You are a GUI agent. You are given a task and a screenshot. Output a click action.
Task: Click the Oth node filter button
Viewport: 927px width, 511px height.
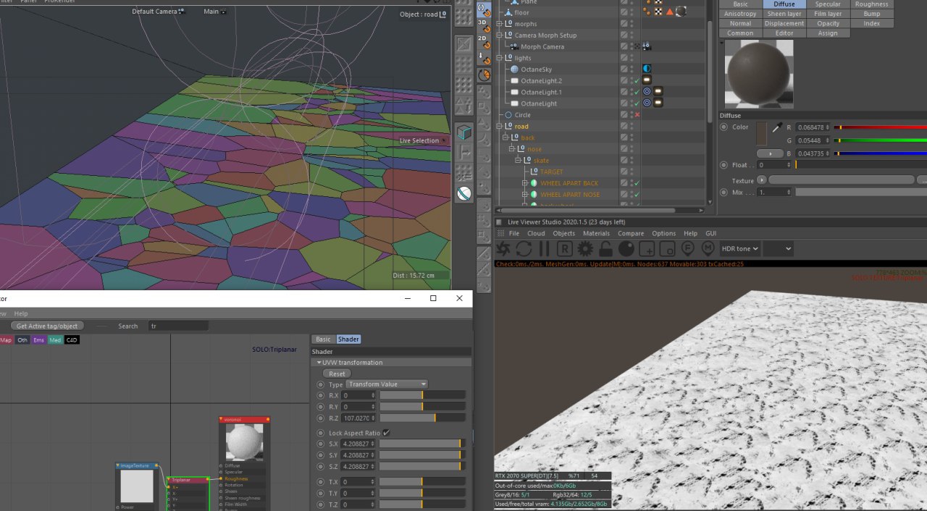[22, 339]
